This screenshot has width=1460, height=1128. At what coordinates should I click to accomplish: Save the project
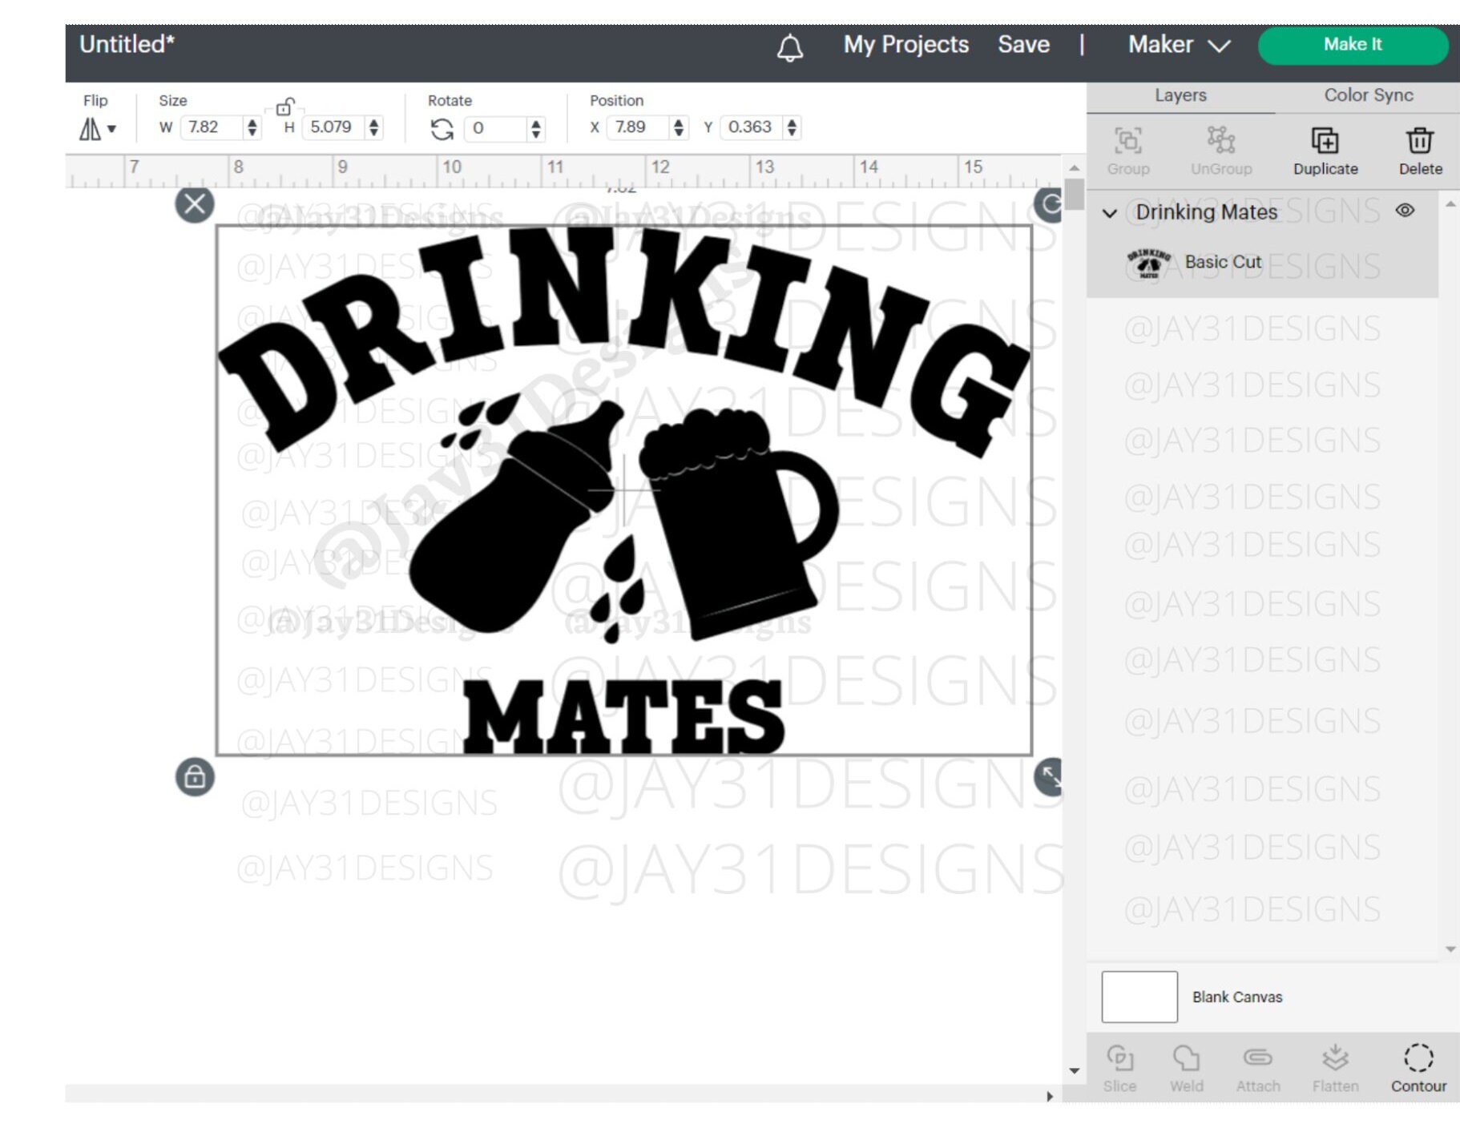(x=1024, y=45)
